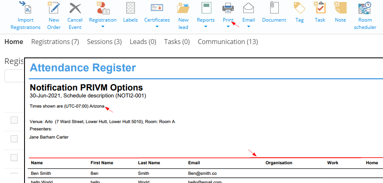Expand the Print dropdown arrow
Image resolution: width=383 pixels, height=183 pixels.
point(228,26)
